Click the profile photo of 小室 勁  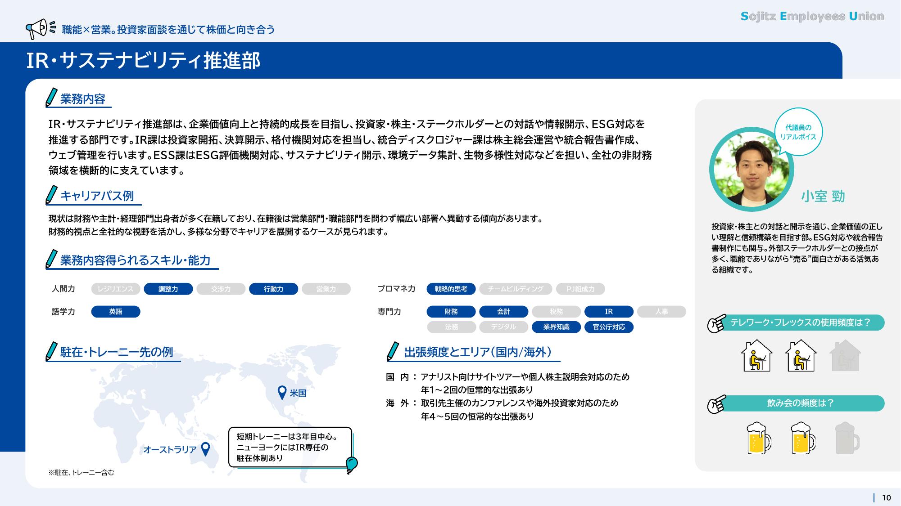click(x=752, y=170)
